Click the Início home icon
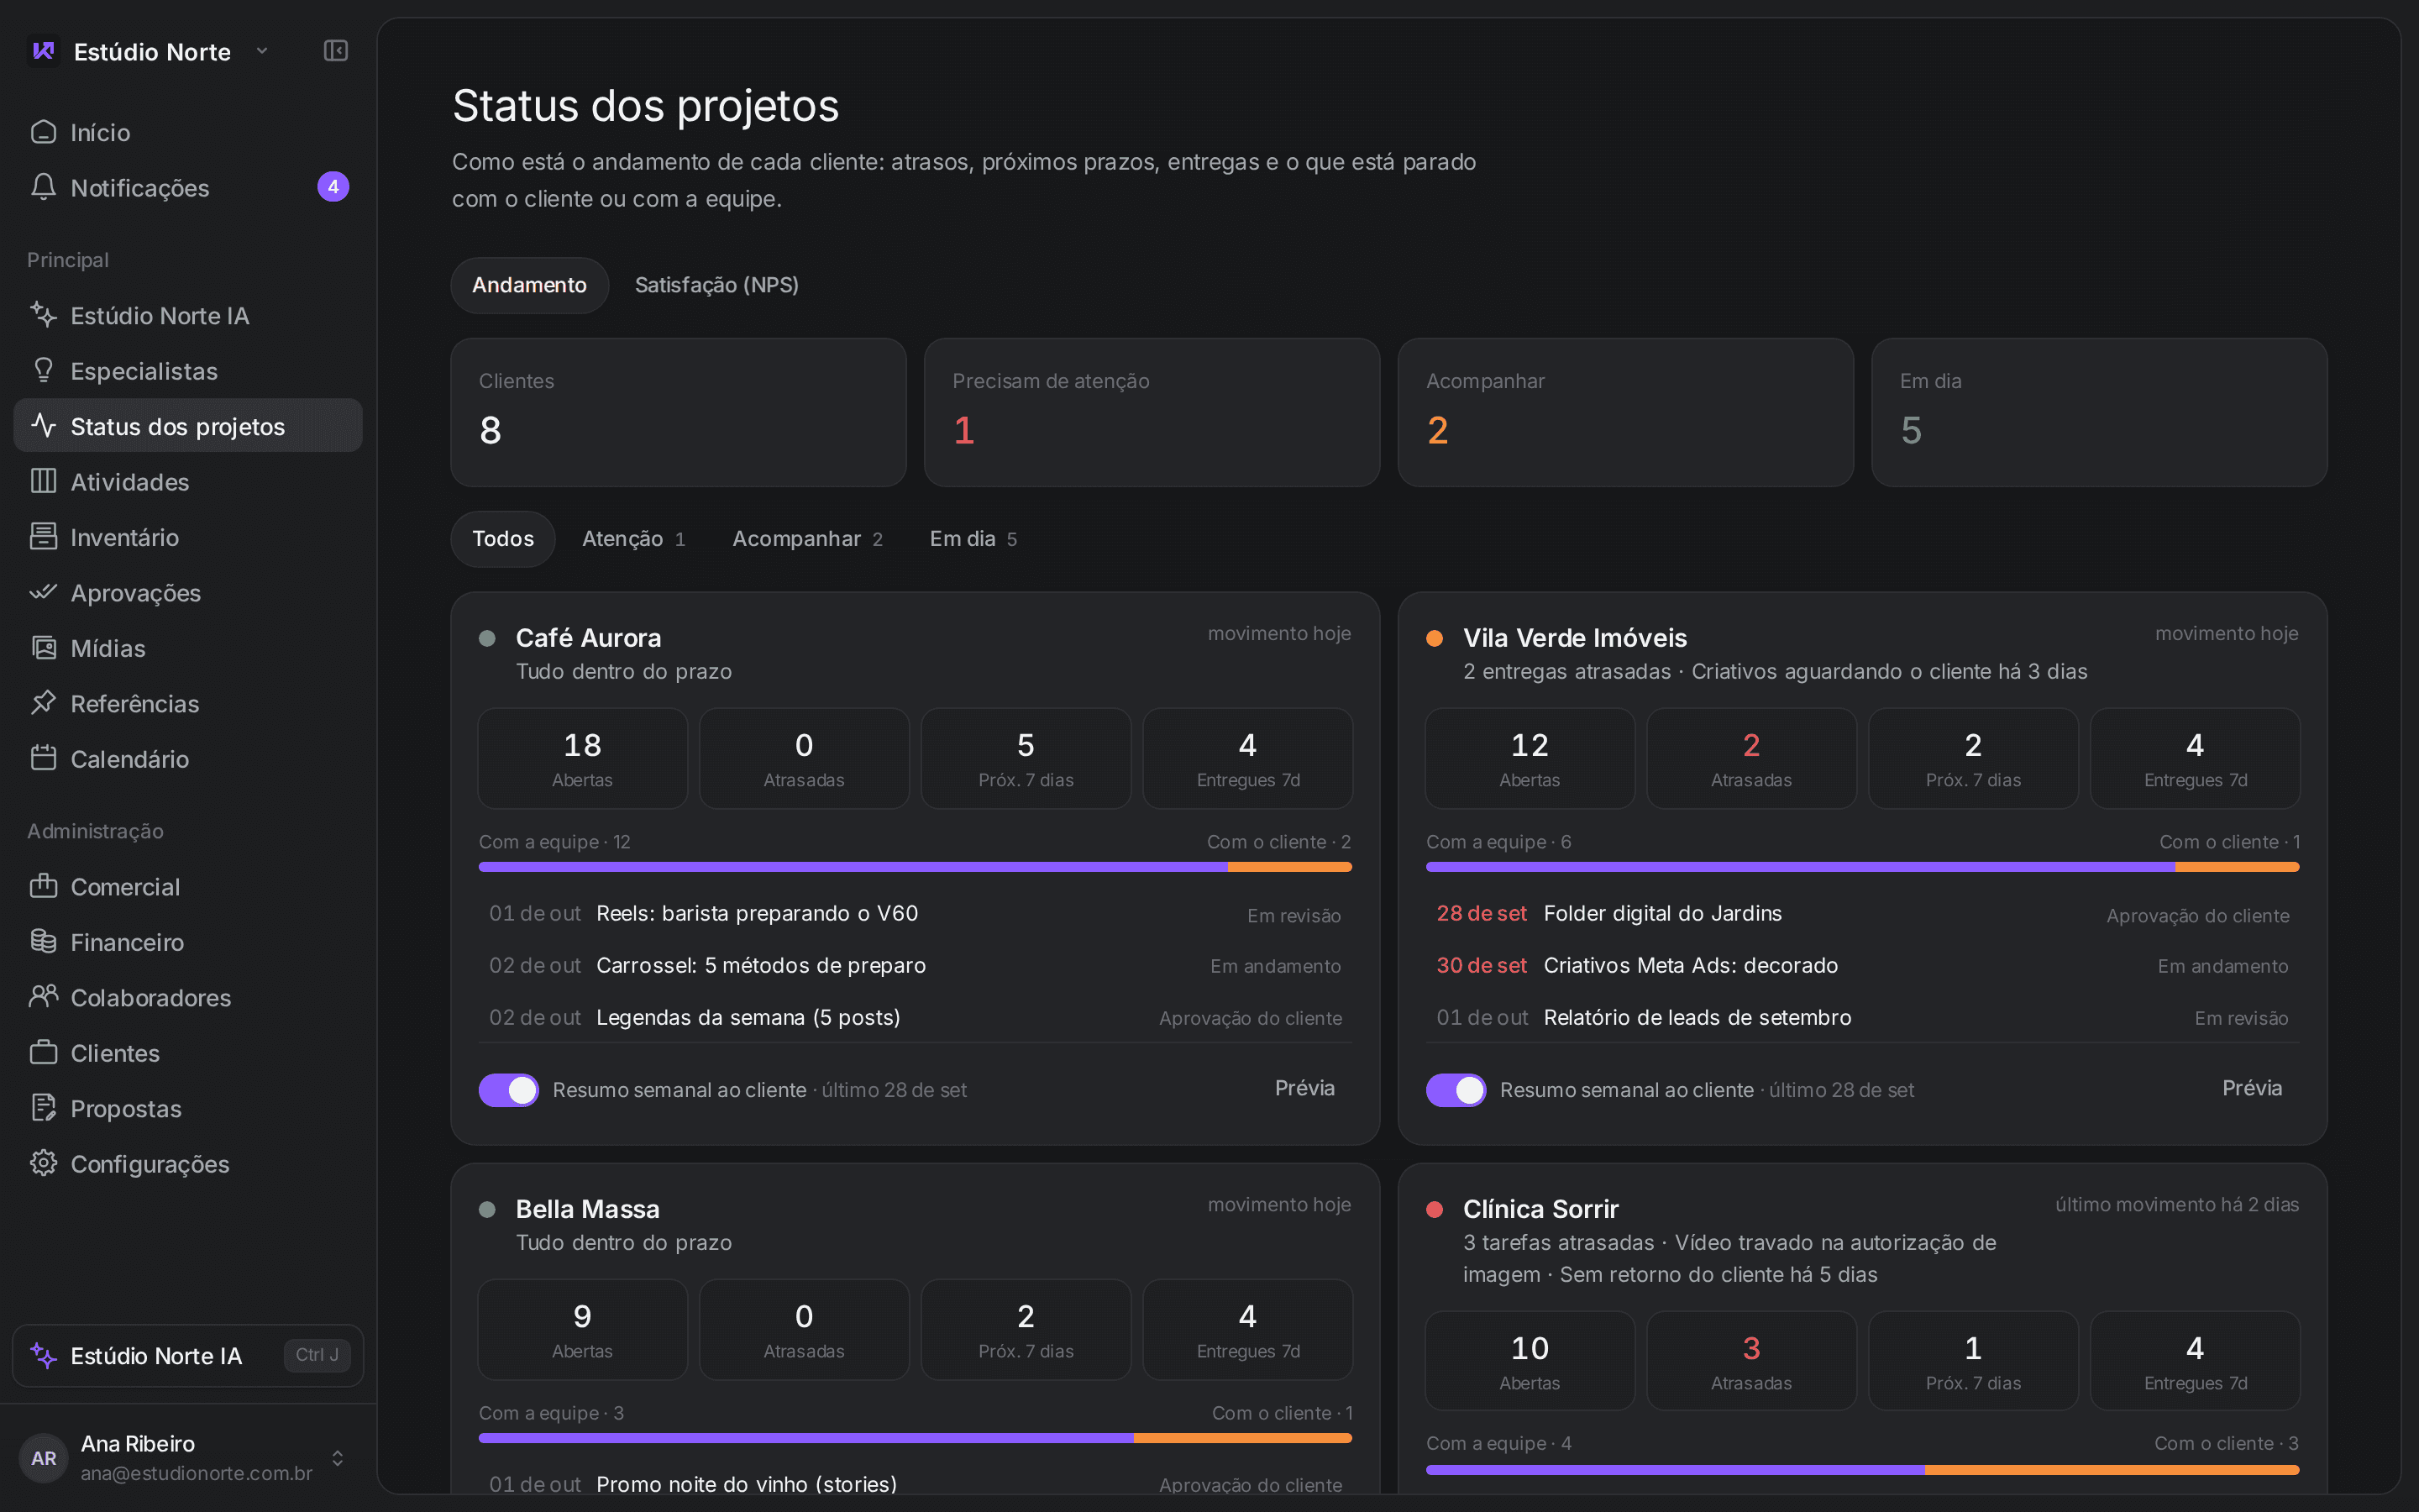 point(43,132)
